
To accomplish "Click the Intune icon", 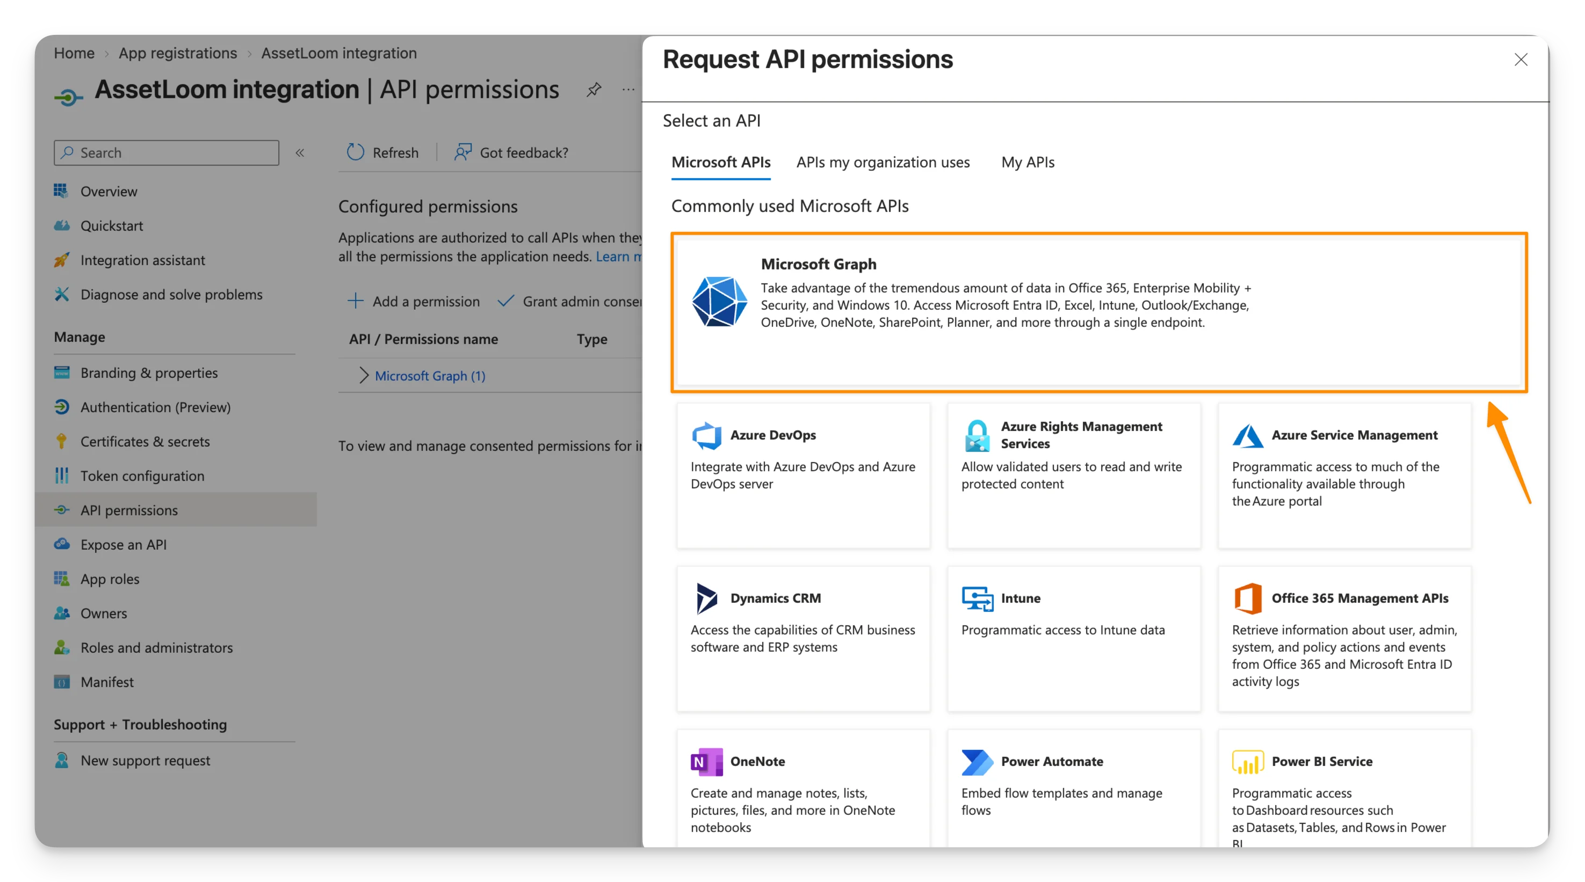I will (x=977, y=599).
